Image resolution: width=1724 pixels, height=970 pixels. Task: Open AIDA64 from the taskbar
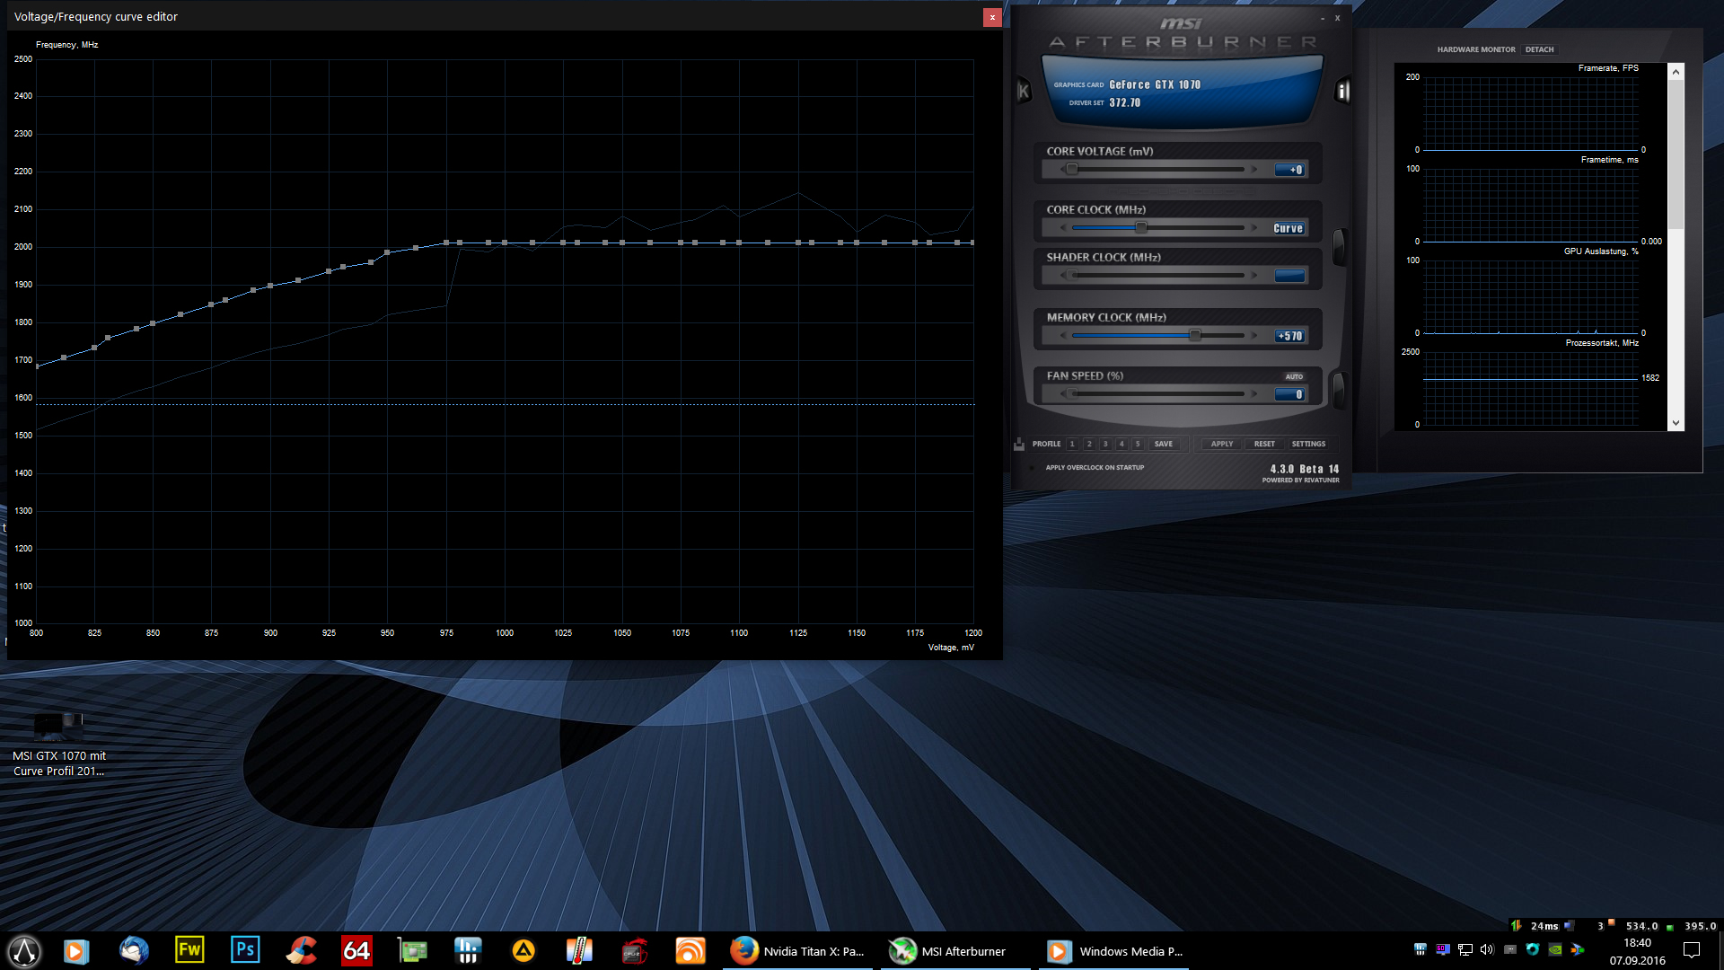[356, 950]
